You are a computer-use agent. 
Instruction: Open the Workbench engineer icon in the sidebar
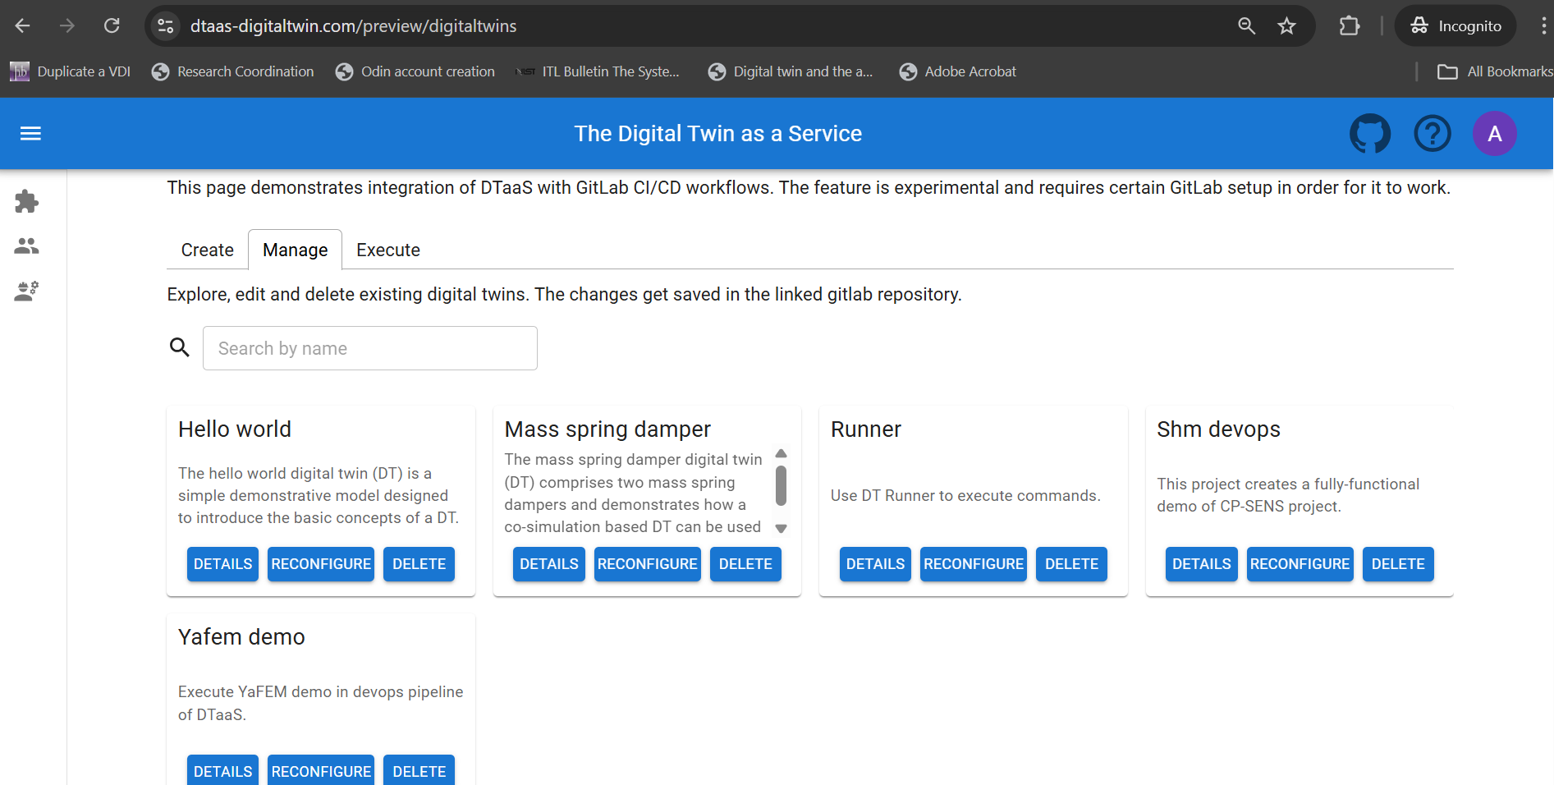pyautogui.click(x=26, y=291)
